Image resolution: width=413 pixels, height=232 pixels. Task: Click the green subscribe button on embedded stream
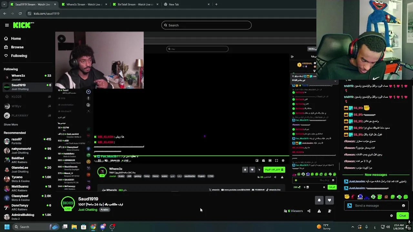click(274, 169)
